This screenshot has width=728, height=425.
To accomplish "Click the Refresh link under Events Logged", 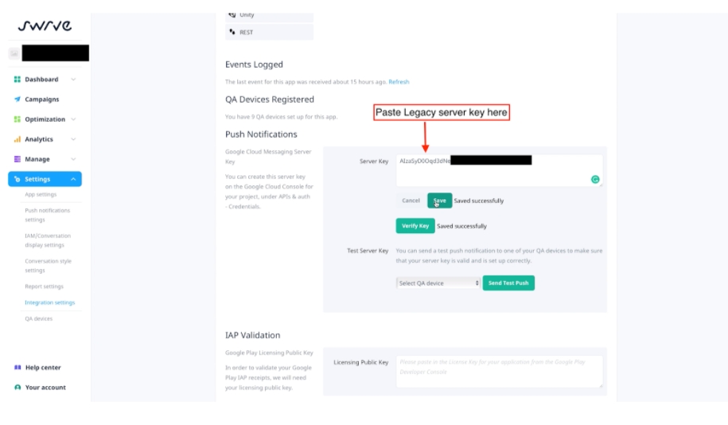I will [x=399, y=82].
